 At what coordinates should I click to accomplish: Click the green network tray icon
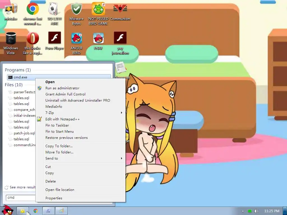(x=250, y=211)
